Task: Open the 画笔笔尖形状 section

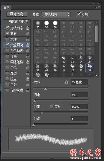Action: [x=18, y=22]
